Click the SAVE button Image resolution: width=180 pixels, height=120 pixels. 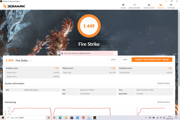tap(125, 60)
